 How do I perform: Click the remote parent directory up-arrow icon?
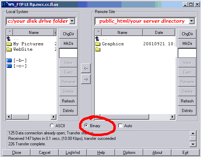point(97,38)
